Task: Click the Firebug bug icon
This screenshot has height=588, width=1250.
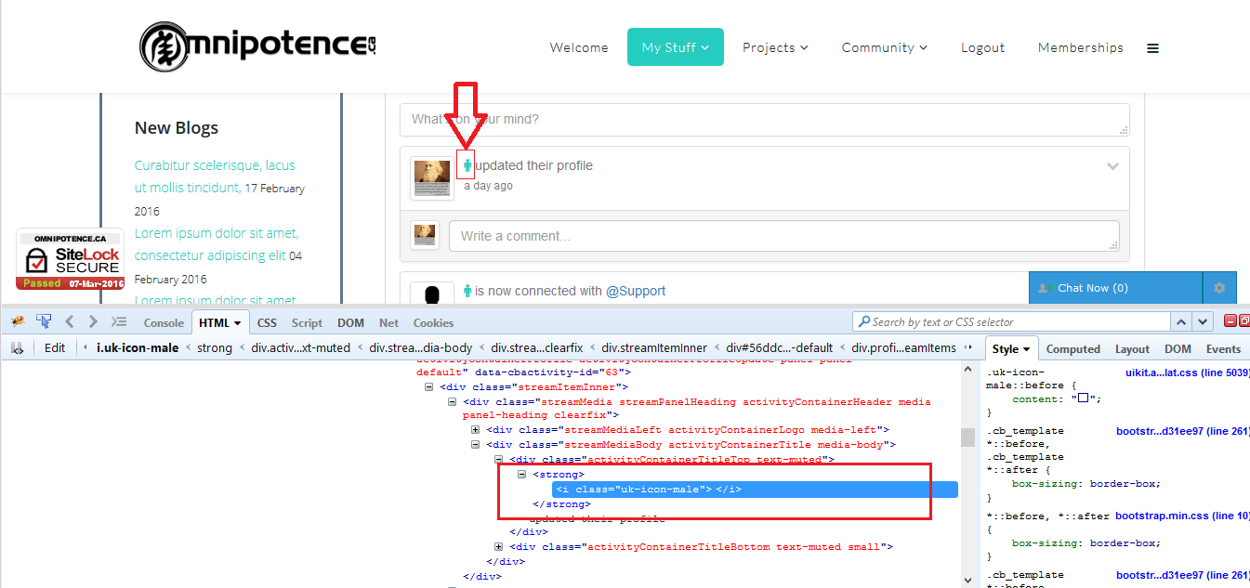Action: click(x=18, y=321)
